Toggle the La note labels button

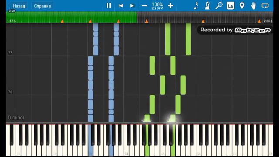(230, 6)
